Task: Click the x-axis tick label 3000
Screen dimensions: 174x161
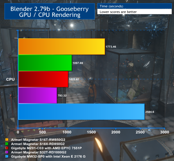Action: [165, 132]
